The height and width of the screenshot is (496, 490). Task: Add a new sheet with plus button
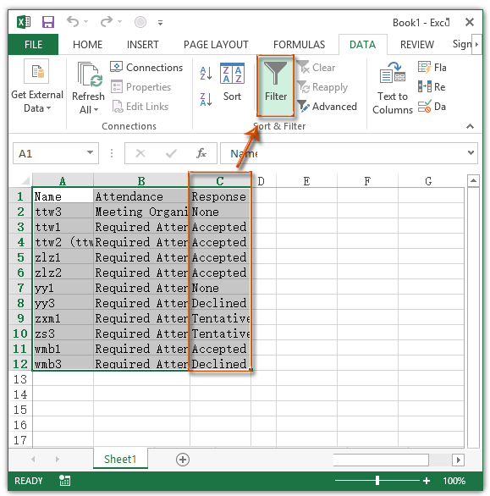(183, 460)
